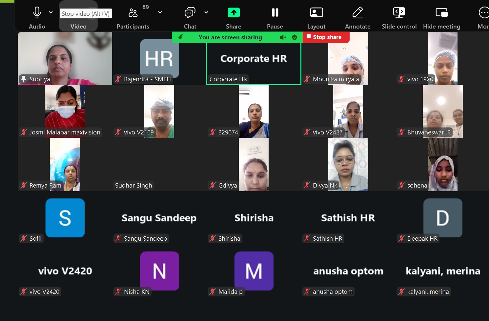Expand the Chat options arrow
Image resolution: width=489 pixels, height=321 pixels.
[206, 12]
